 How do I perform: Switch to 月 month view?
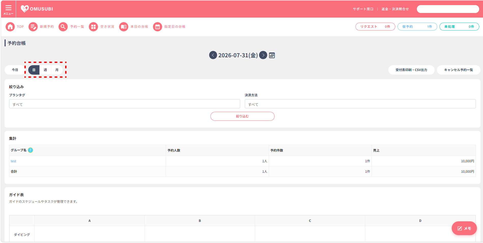click(x=57, y=70)
